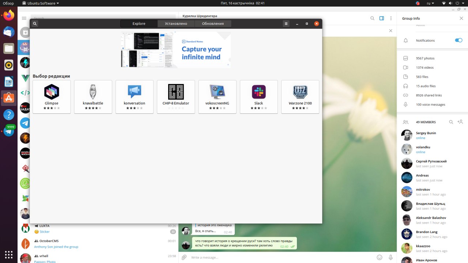The width and height of the screenshot is (468, 263).
Task: Click the Telegram attach file paperclip
Action: [x=184, y=258]
